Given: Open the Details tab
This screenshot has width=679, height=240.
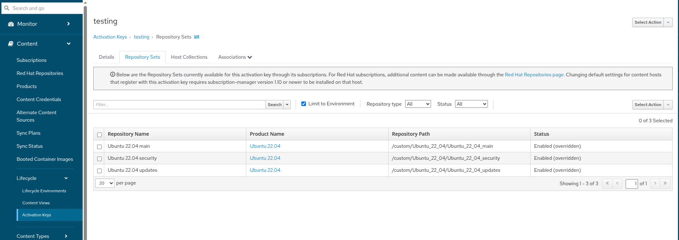Looking at the screenshot, I should tap(106, 57).
